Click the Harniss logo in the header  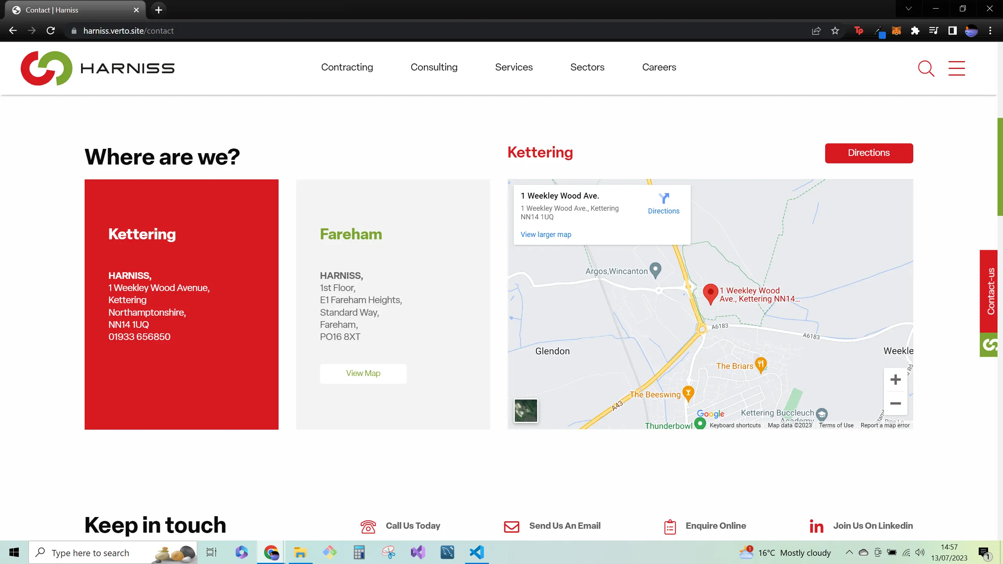tap(98, 68)
